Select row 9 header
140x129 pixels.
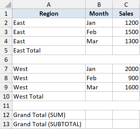click(x=6, y=87)
